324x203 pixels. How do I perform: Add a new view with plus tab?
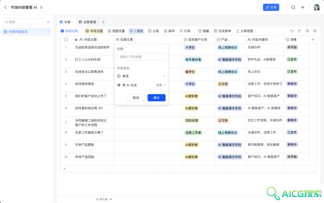point(103,22)
